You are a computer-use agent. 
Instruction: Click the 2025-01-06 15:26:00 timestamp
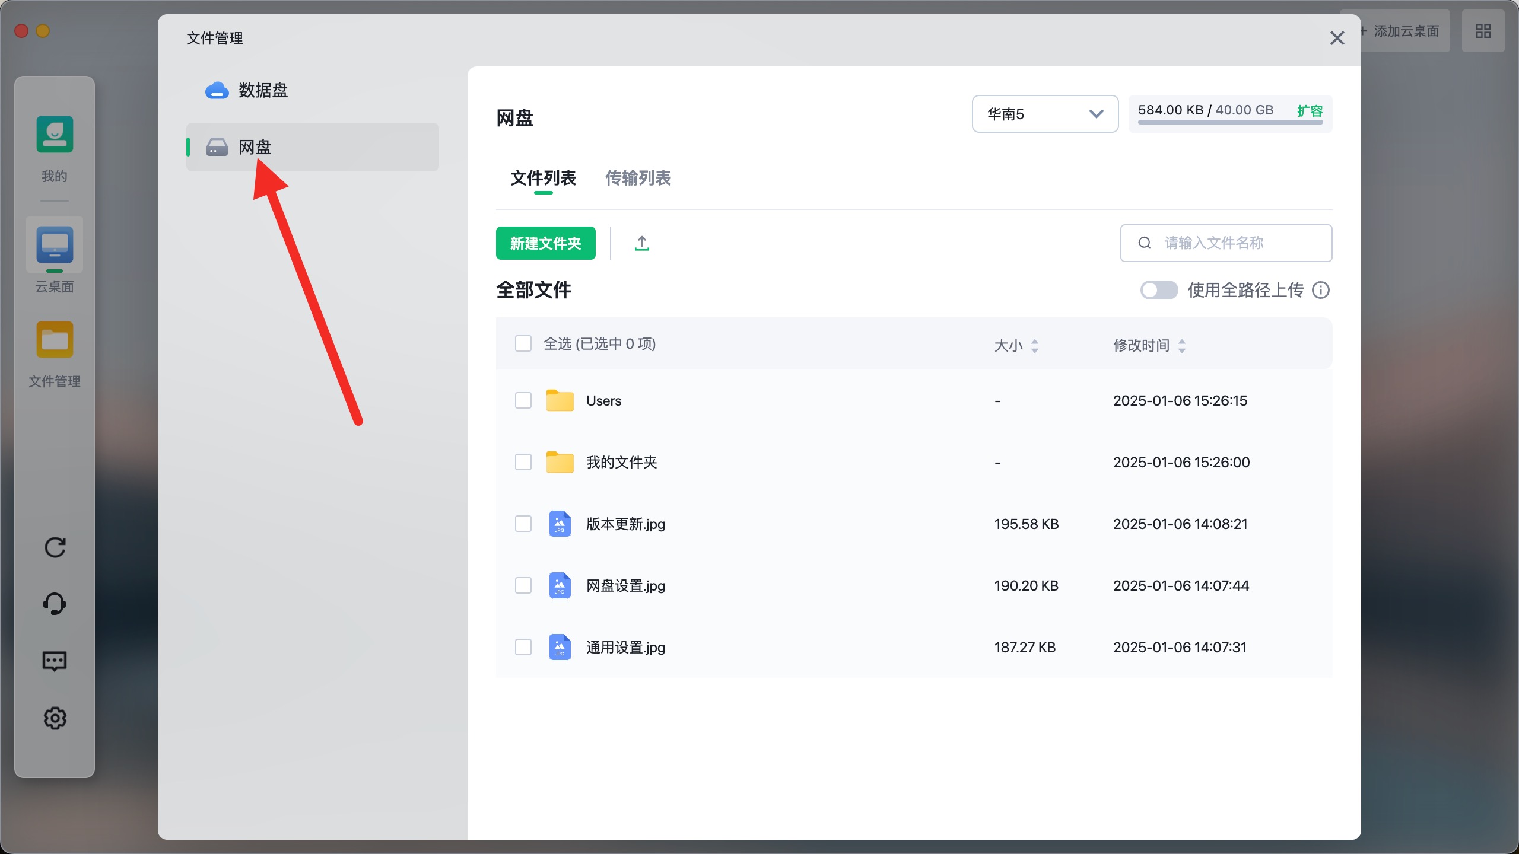point(1181,463)
